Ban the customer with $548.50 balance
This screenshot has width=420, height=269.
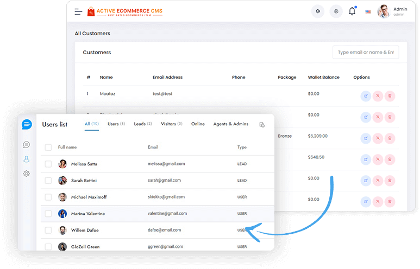pyautogui.click(x=378, y=159)
